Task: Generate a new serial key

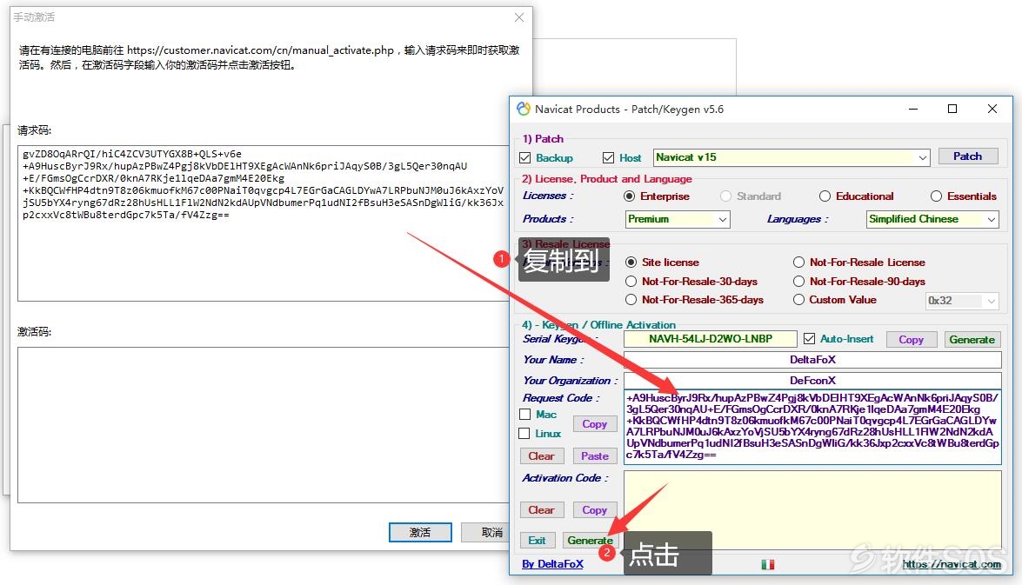Action: click(x=972, y=339)
